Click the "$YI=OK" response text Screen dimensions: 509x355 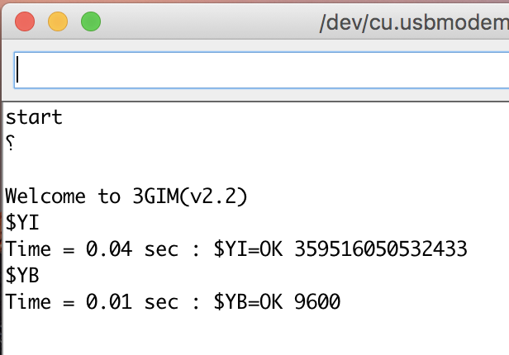click(x=248, y=249)
